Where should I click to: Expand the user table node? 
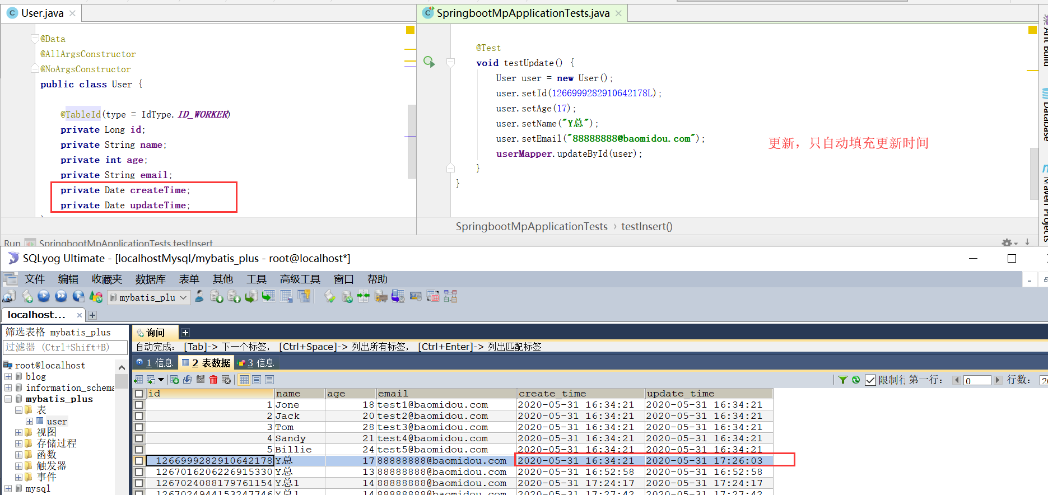pyautogui.click(x=29, y=421)
